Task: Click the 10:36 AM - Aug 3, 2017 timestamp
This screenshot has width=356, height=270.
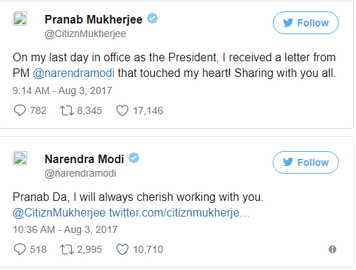Action: click(x=65, y=229)
